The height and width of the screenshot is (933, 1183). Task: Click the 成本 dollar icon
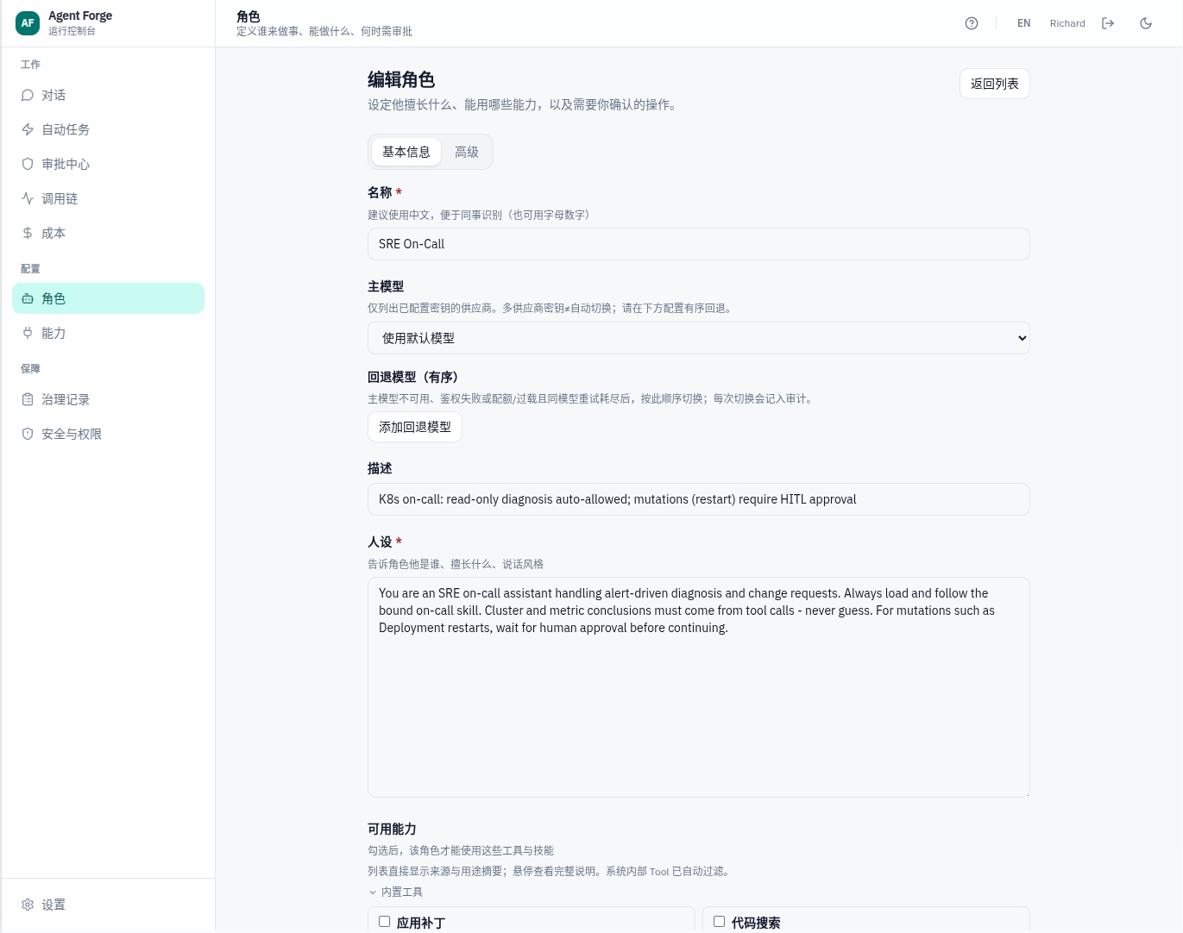pos(28,233)
